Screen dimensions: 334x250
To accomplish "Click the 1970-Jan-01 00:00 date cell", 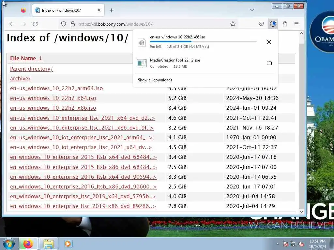I will click(x=251, y=138).
